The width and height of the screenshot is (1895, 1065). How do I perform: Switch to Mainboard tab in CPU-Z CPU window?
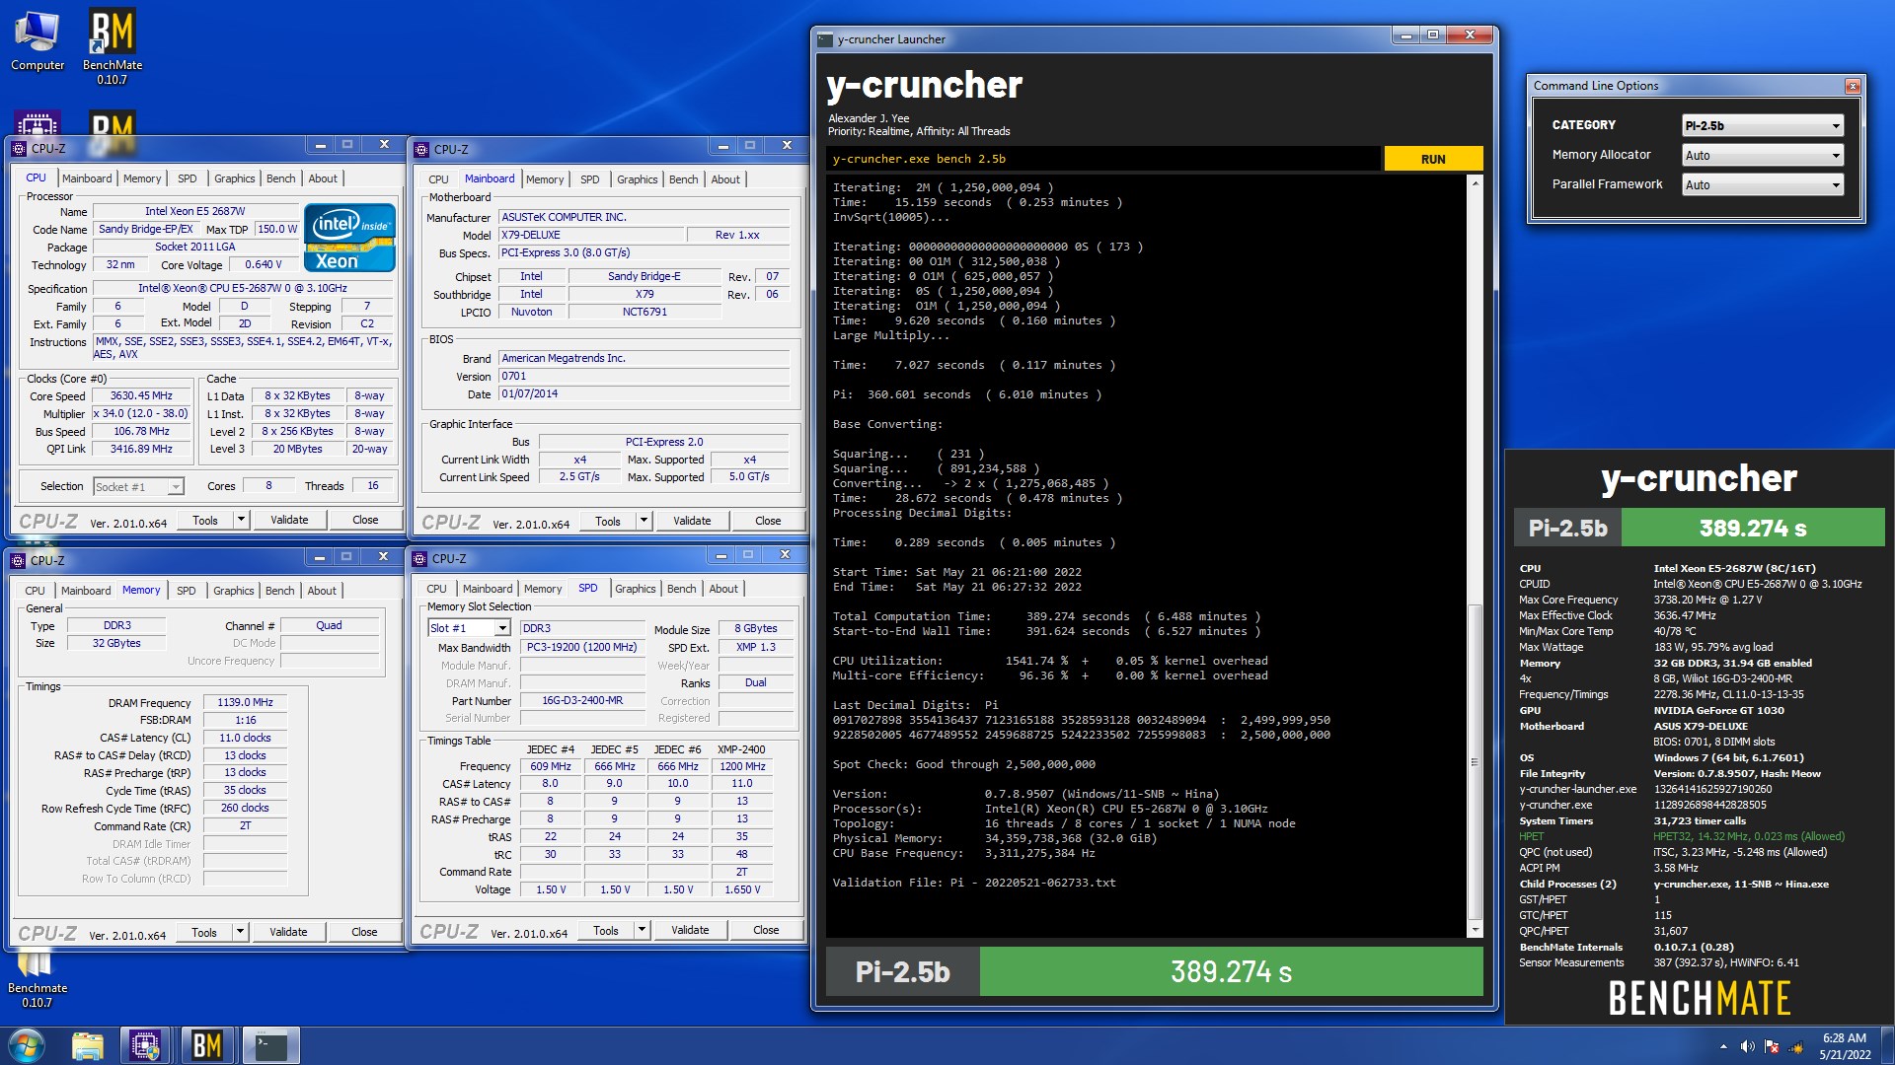pyautogui.click(x=87, y=178)
